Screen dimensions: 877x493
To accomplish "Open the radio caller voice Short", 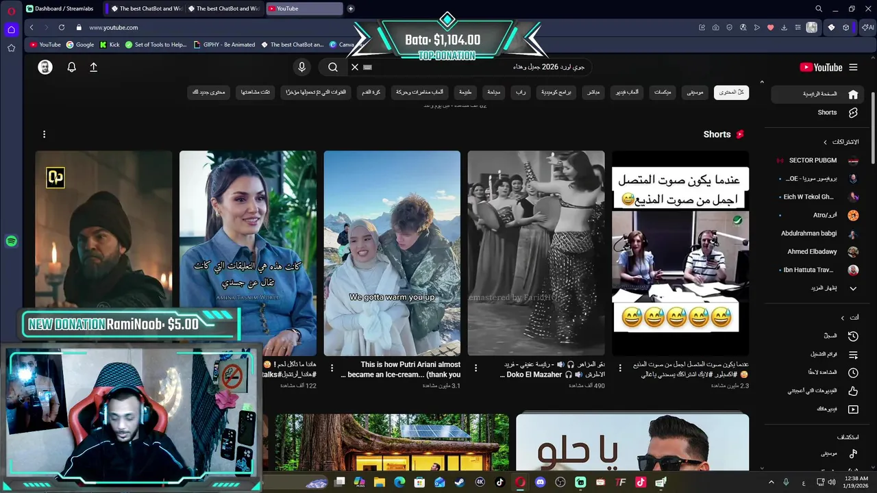I will (680, 253).
